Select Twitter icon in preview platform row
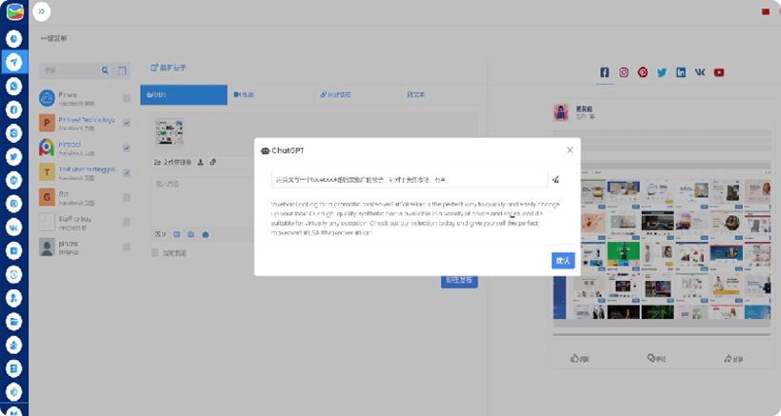 662,72
